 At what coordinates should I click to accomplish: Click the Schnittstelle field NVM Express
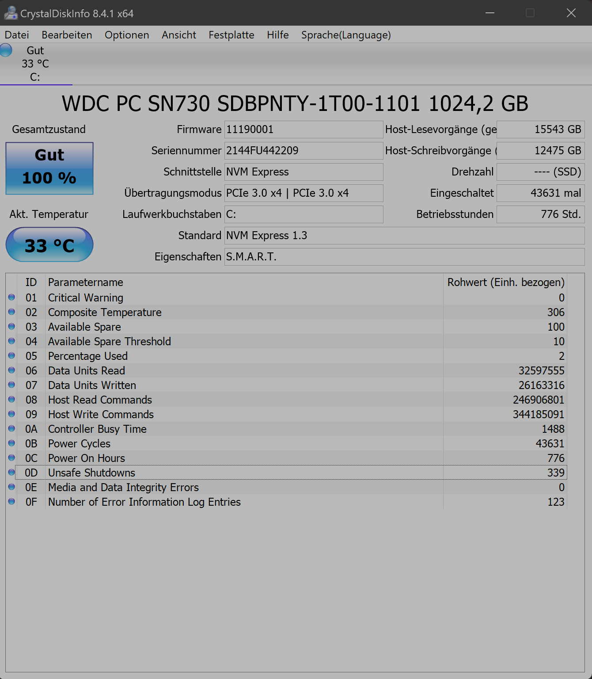(304, 172)
